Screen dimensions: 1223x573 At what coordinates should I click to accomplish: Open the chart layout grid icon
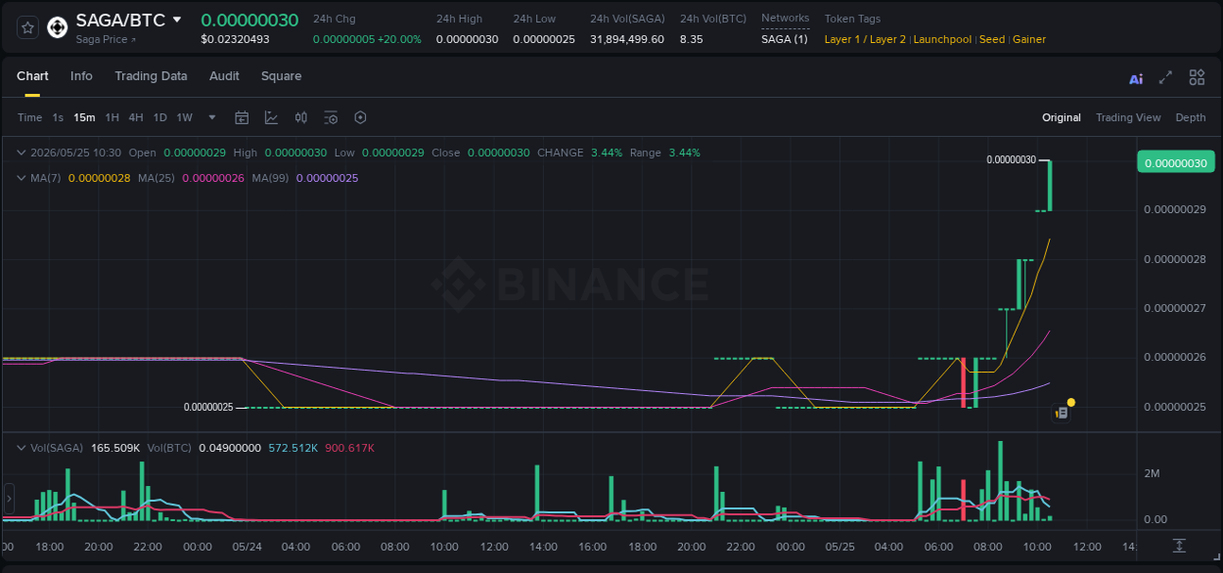[x=1197, y=77]
